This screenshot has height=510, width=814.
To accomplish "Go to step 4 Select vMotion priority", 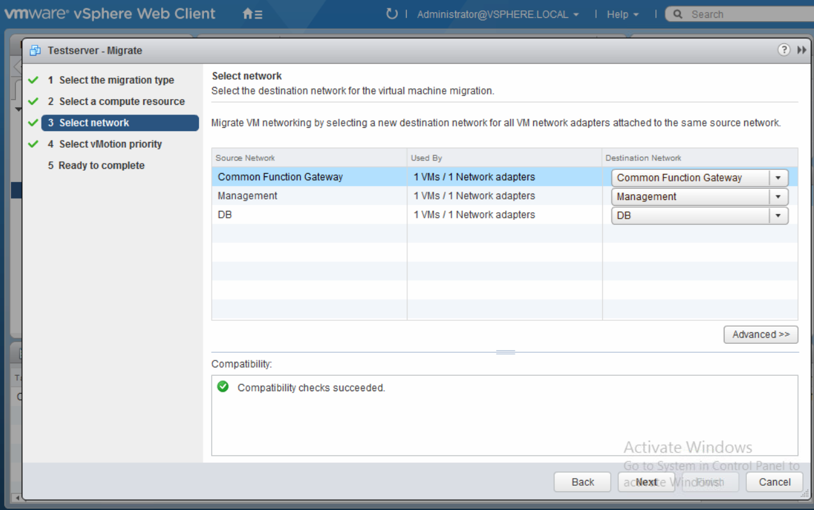I will click(110, 144).
